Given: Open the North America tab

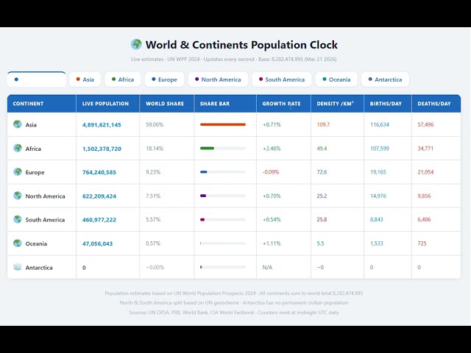Looking at the screenshot, I should [218, 79].
